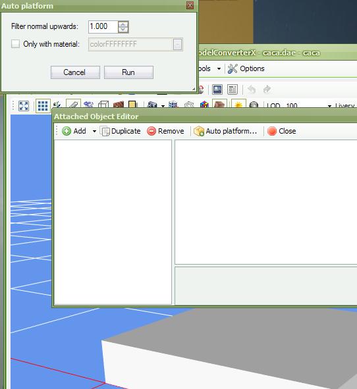357x389 pixels.
Task: Click the red Remove minus icon
Action: [151, 131]
